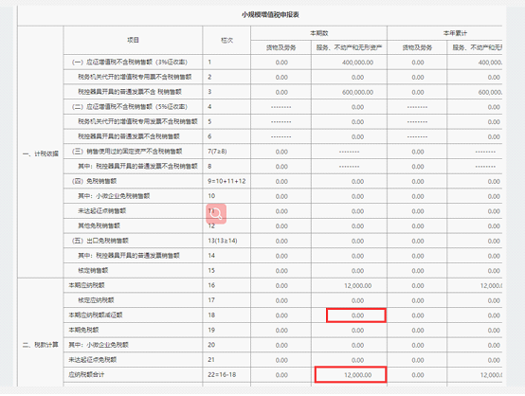Click row 4 current-period services cell (5% rate)
The height and width of the screenshot is (396, 525).
350,107
